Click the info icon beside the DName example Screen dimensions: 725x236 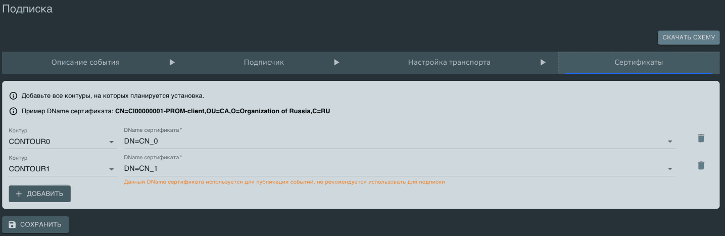click(x=13, y=111)
